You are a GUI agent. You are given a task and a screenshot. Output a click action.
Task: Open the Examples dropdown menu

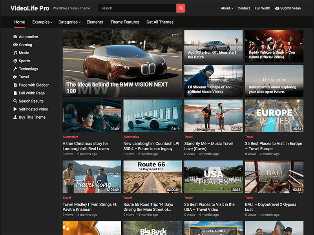(x=42, y=22)
